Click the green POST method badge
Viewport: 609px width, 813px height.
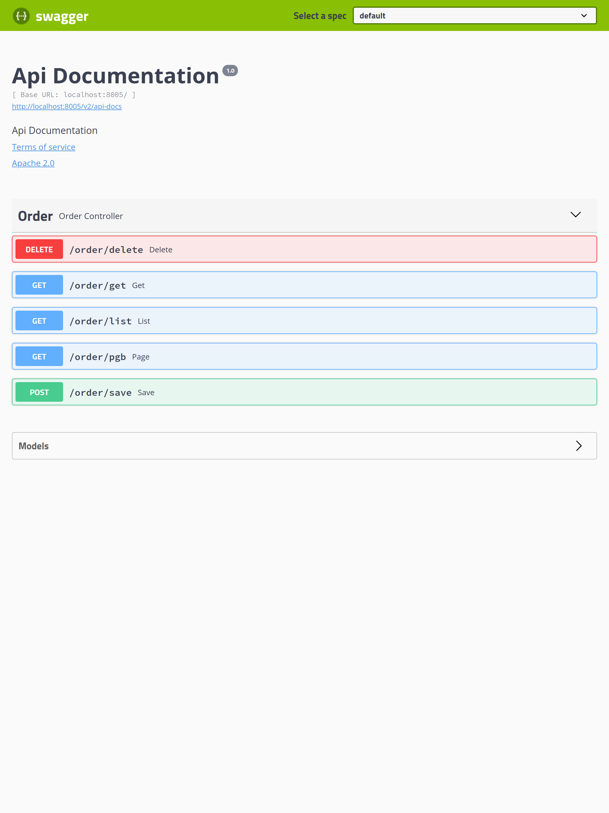(39, 393)
